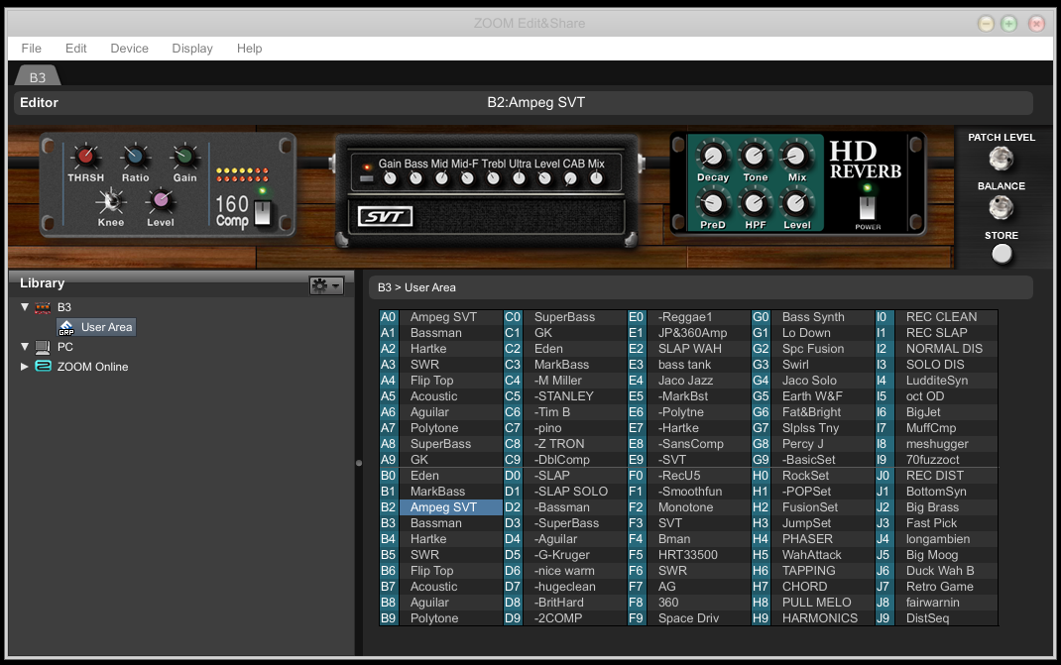The image size is (1061, 665).
Task: Click the PATCH LEVEL knob
Action: (1001, 160)
